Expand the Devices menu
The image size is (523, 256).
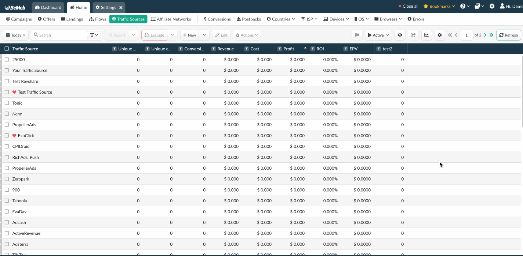[x=336, y=19]
